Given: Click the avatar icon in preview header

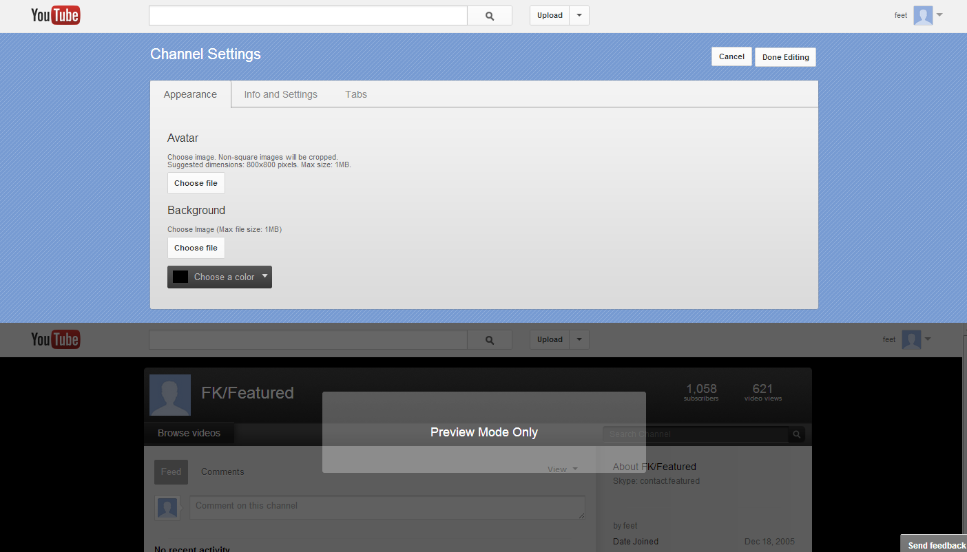Looking at the screenshot, I should (911, 339).
